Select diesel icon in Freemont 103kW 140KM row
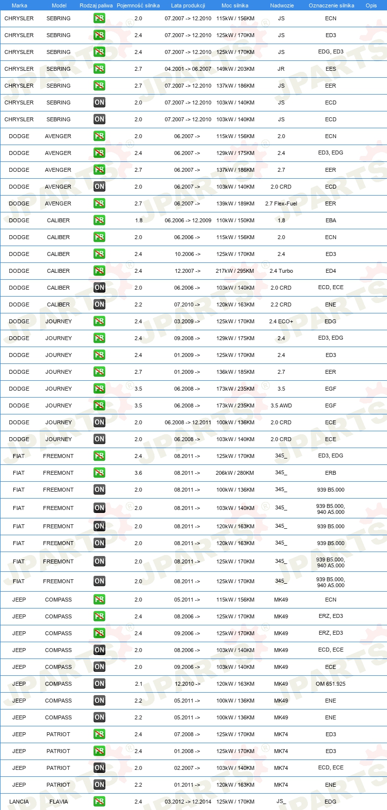This screenshot has height=810, width=387. pyautogui.click(x=99, y=508)
